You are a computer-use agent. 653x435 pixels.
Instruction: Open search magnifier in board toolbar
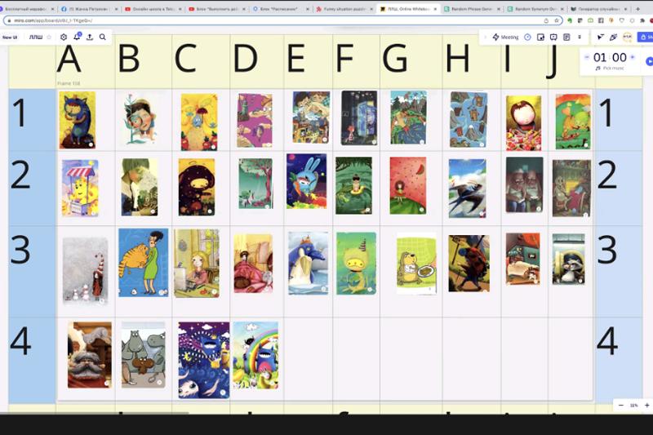click(x=103, y=37)
